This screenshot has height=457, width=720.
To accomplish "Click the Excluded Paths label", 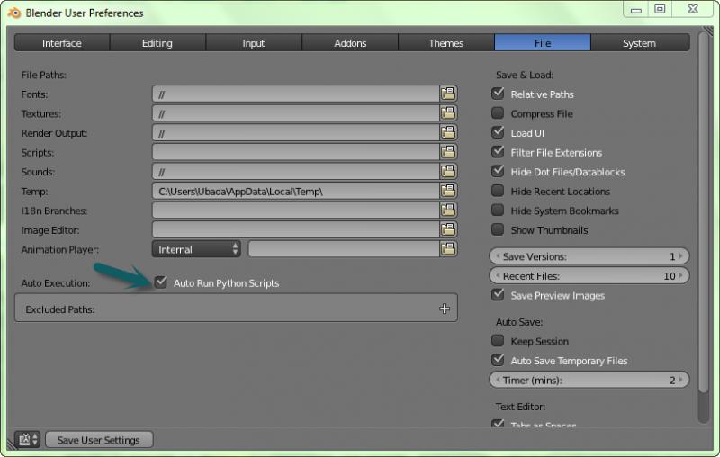I will (59, 309).
